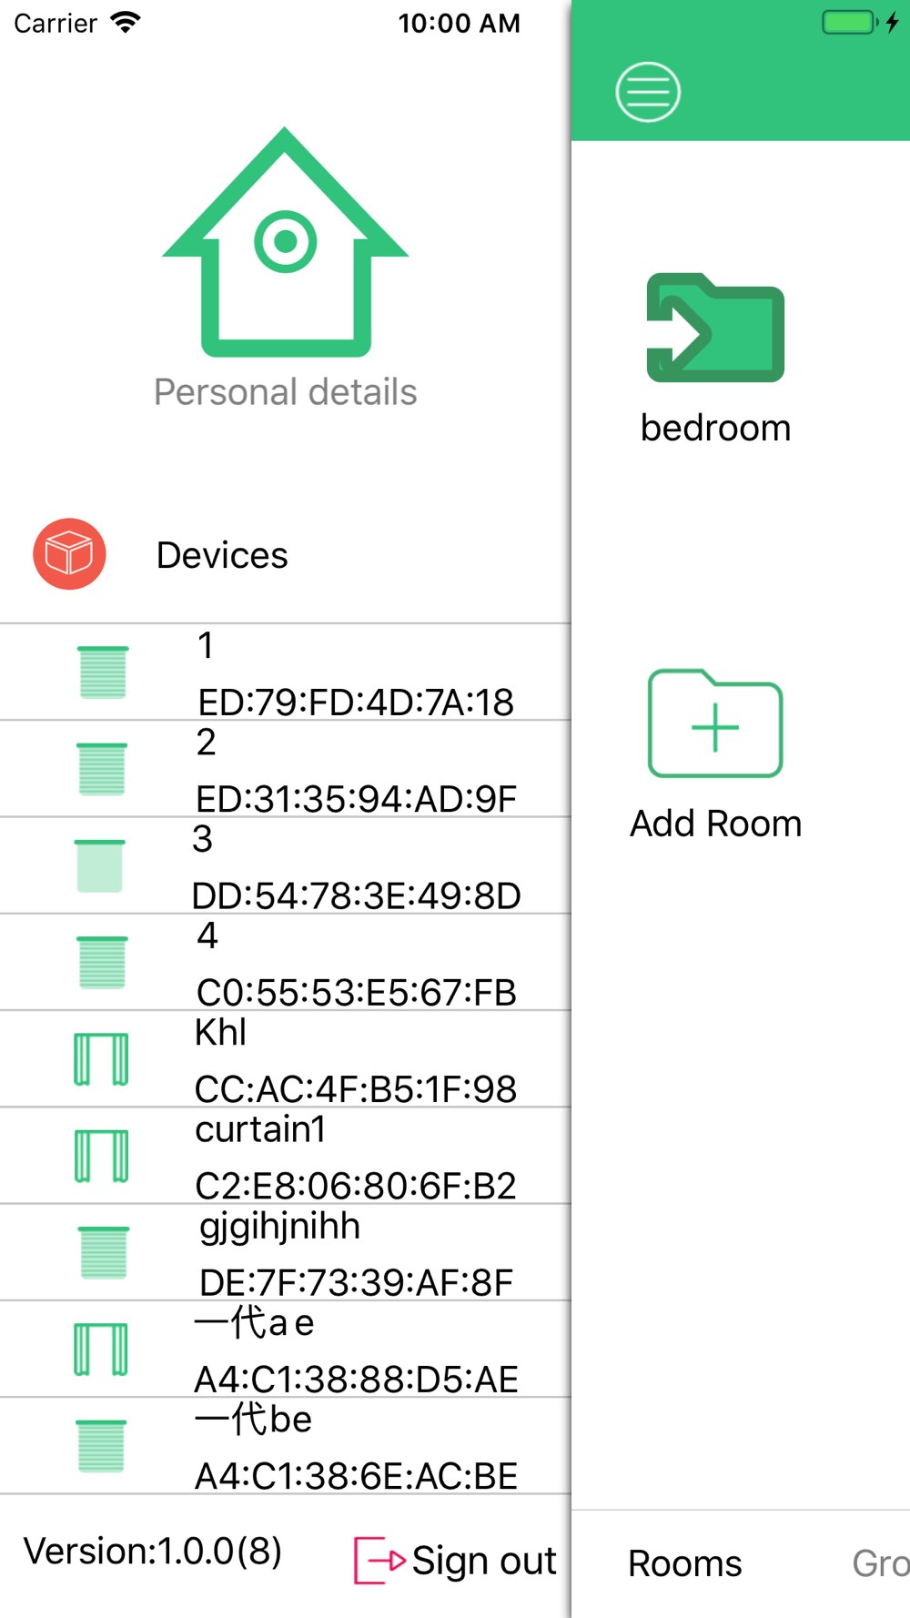The width and height of the screenshot is (910, 1618).
Task: Tap the Sign out arrow icon
Action: coord(379,1561)
